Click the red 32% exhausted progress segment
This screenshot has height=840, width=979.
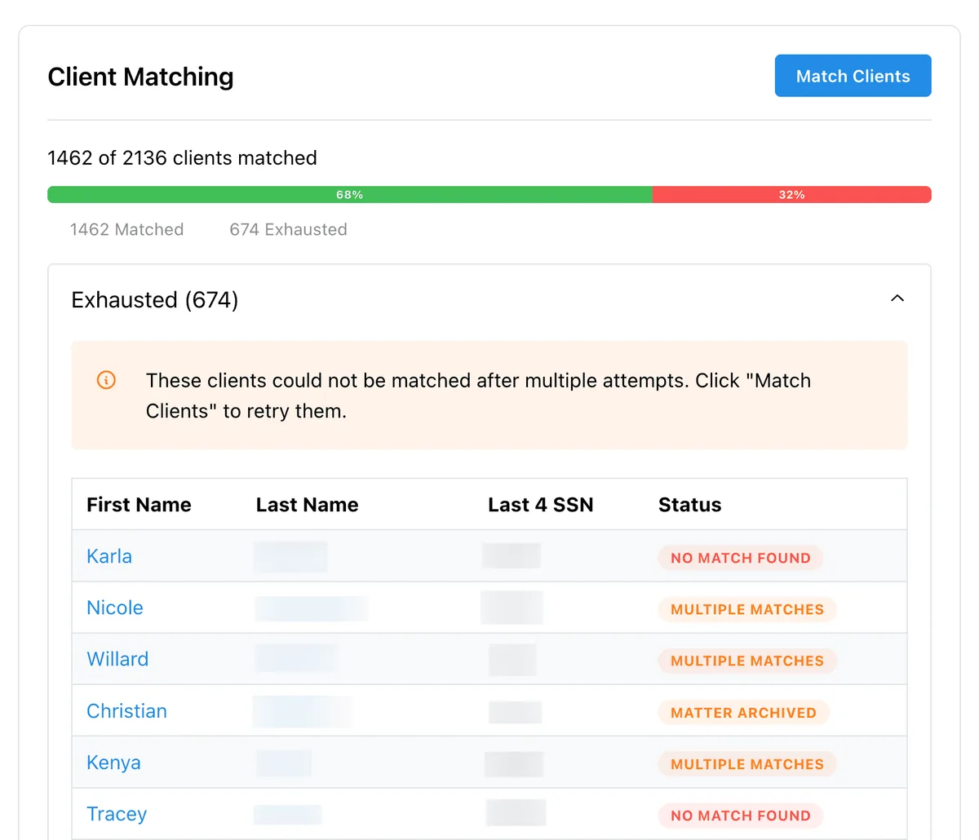tap(791, 194)
